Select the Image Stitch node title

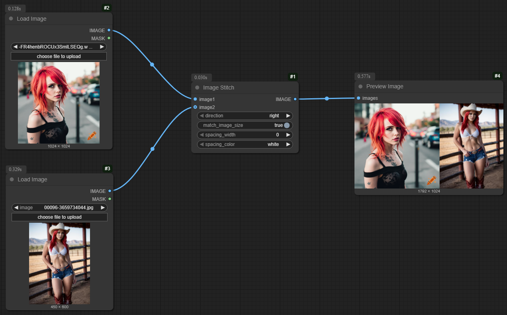coord(219,87)
